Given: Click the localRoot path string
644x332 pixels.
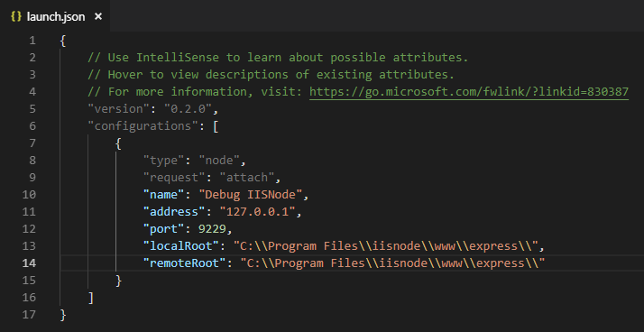Looking at the screenshot, I should 386,246.
